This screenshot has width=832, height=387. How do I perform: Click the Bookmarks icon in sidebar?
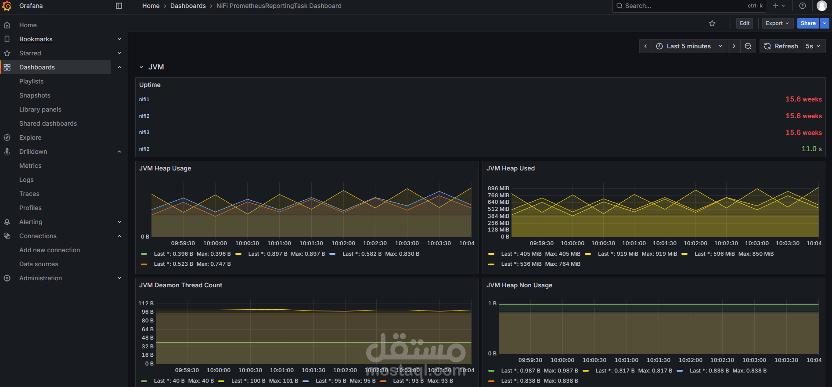(7, 39)
